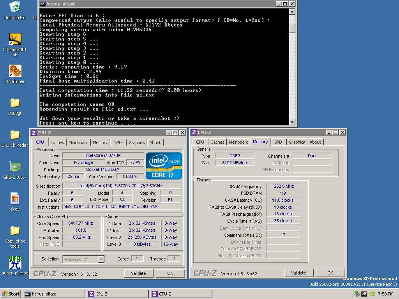
Task: Launch 3DMark2001 SE desktop shortcut
Action: point(15,44)
